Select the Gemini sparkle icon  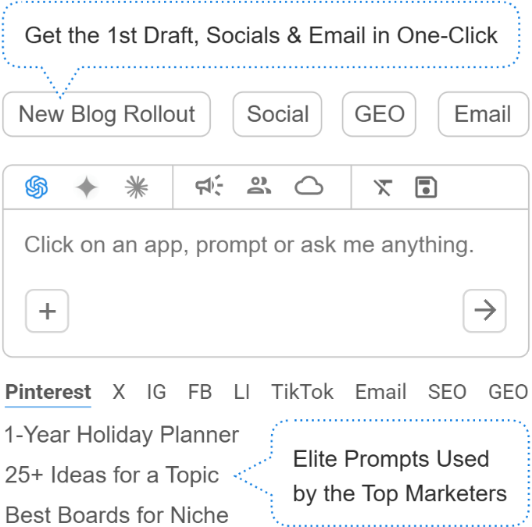point(87,187)
